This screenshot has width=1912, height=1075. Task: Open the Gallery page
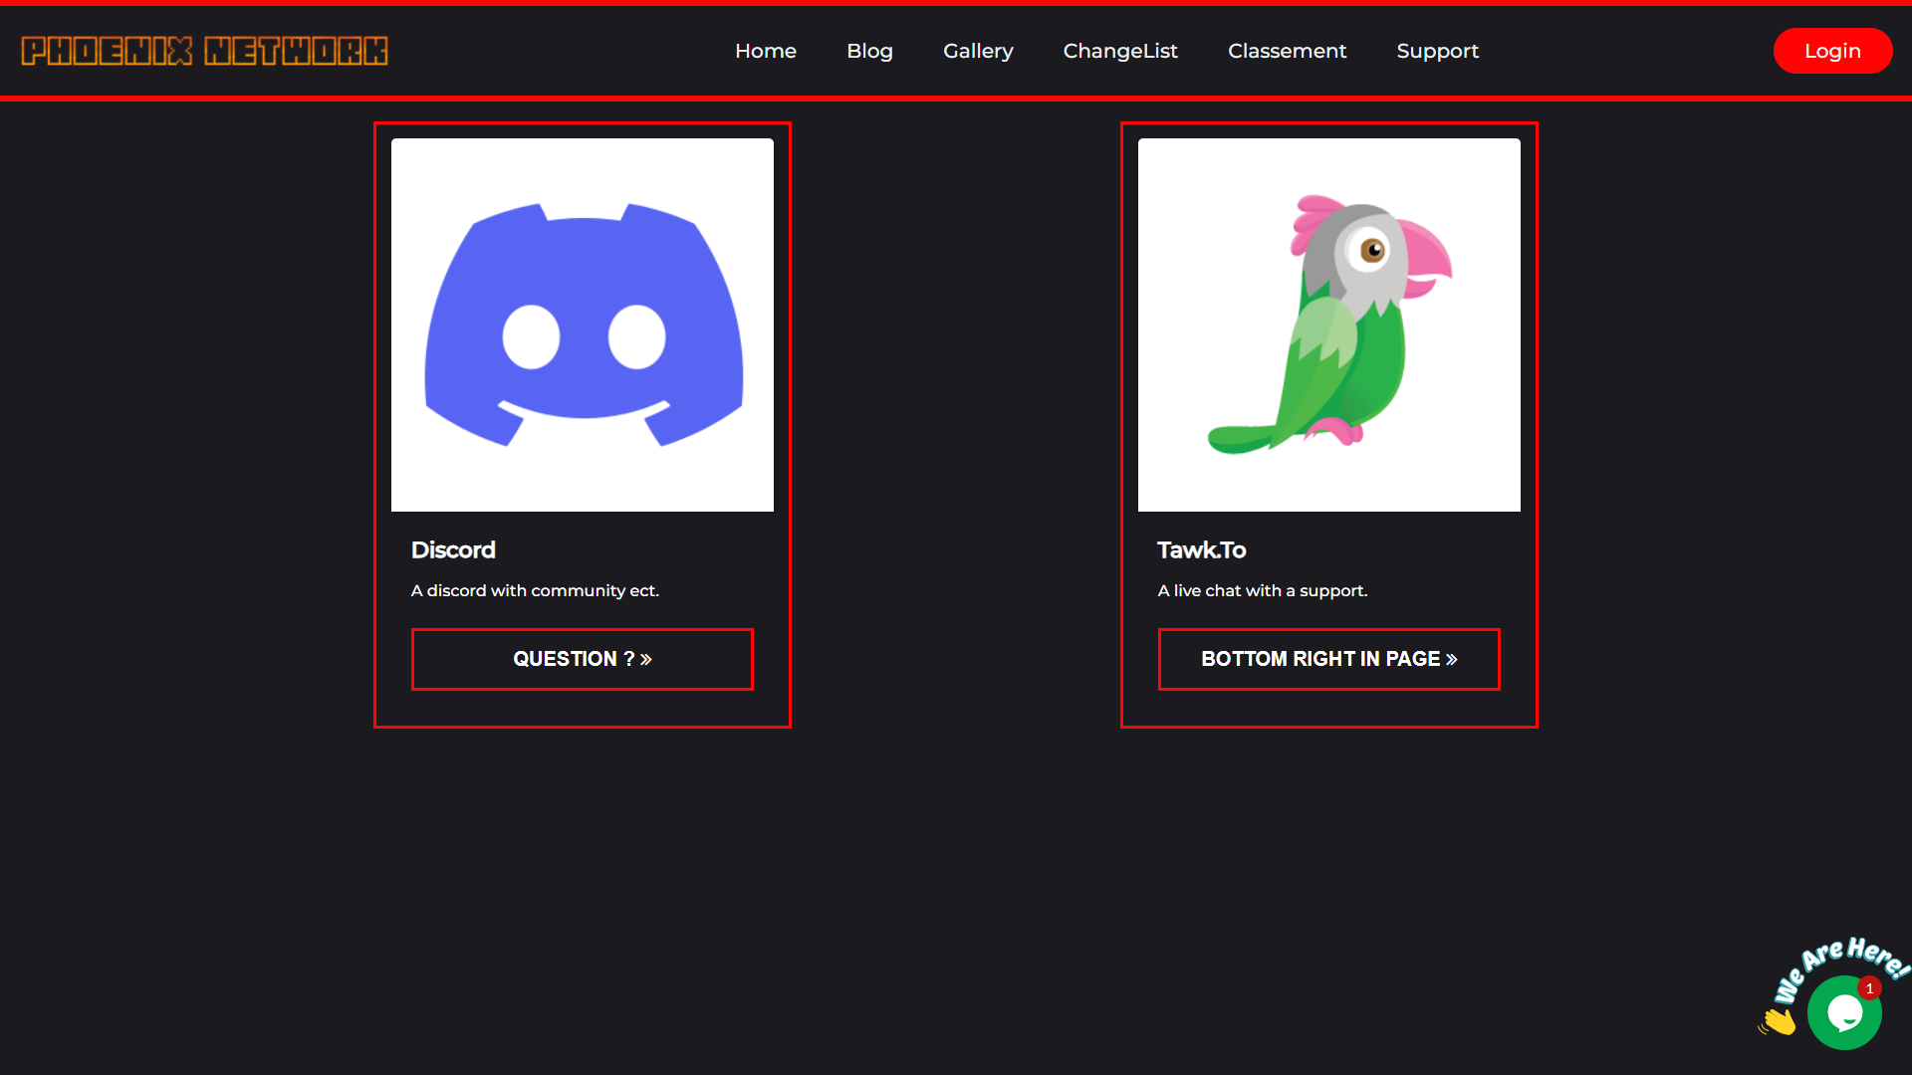pyautogui.click(x=978, y=50)
